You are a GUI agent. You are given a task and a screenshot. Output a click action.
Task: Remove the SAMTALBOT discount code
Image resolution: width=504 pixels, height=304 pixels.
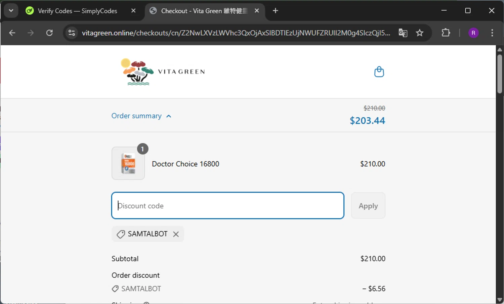point(176,234)
